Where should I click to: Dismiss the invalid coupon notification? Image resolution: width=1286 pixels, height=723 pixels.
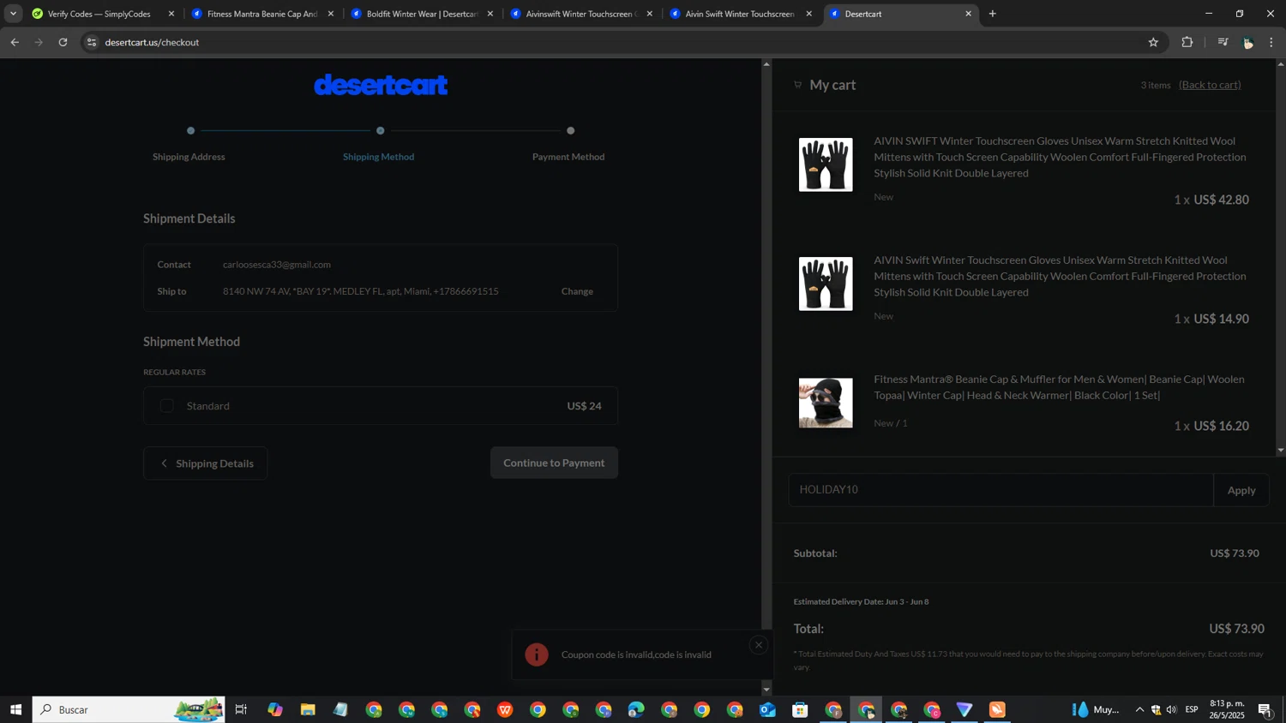758,645
